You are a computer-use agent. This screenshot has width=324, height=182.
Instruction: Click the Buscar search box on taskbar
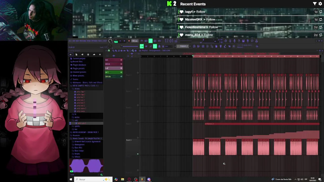pyautogui.click(x=93, y=179)
